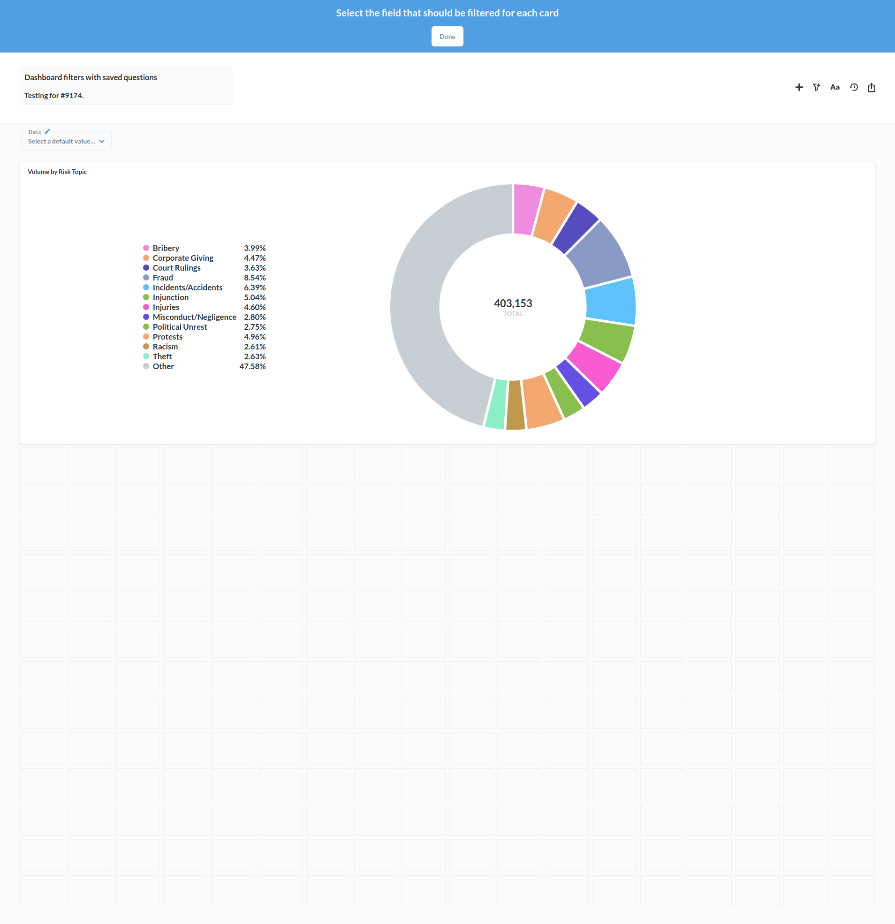Click the Fraud legend color dot
The image size is (895, 924).
point(146,278)
